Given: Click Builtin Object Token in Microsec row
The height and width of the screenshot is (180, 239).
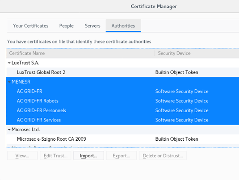Looking at the screenshot, I should click(176, 139).
